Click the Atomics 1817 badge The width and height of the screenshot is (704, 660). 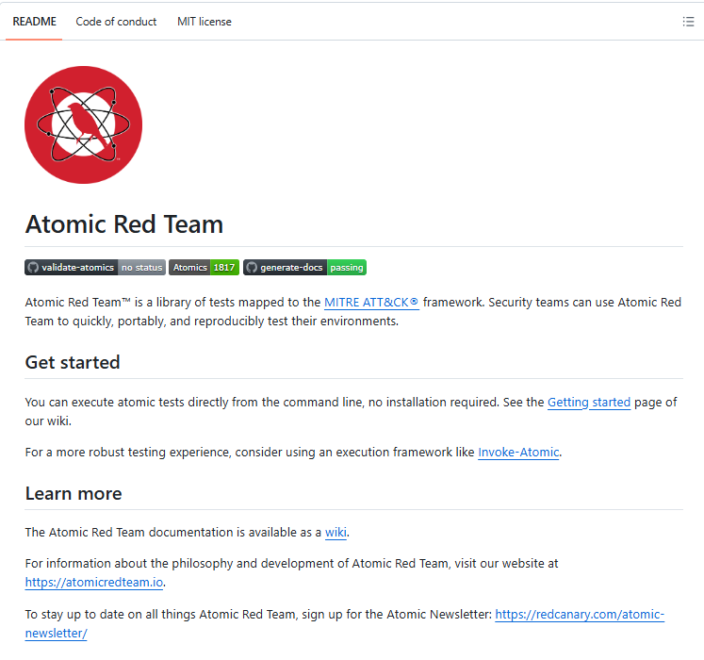tap(204, 268)
